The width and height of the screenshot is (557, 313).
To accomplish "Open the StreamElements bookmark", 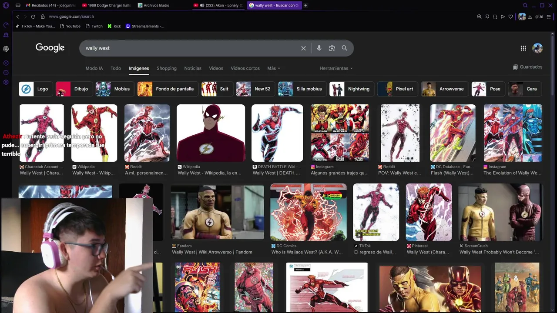I will click(x=145, y=26).
